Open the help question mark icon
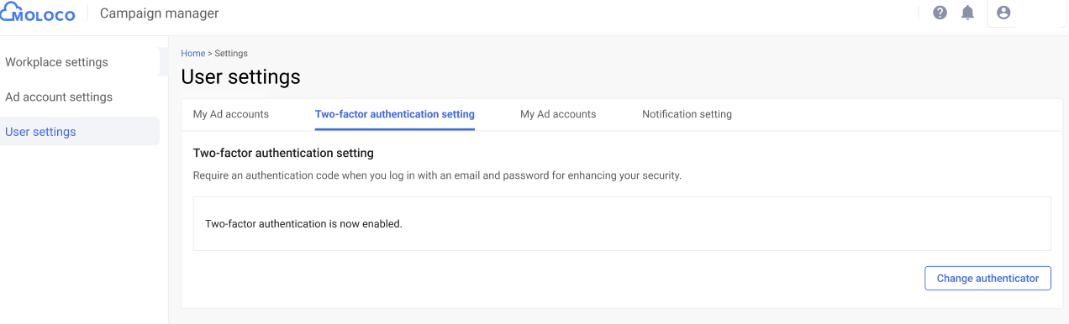The height and width of the screenshot is (324, 1069). [940, 13]
